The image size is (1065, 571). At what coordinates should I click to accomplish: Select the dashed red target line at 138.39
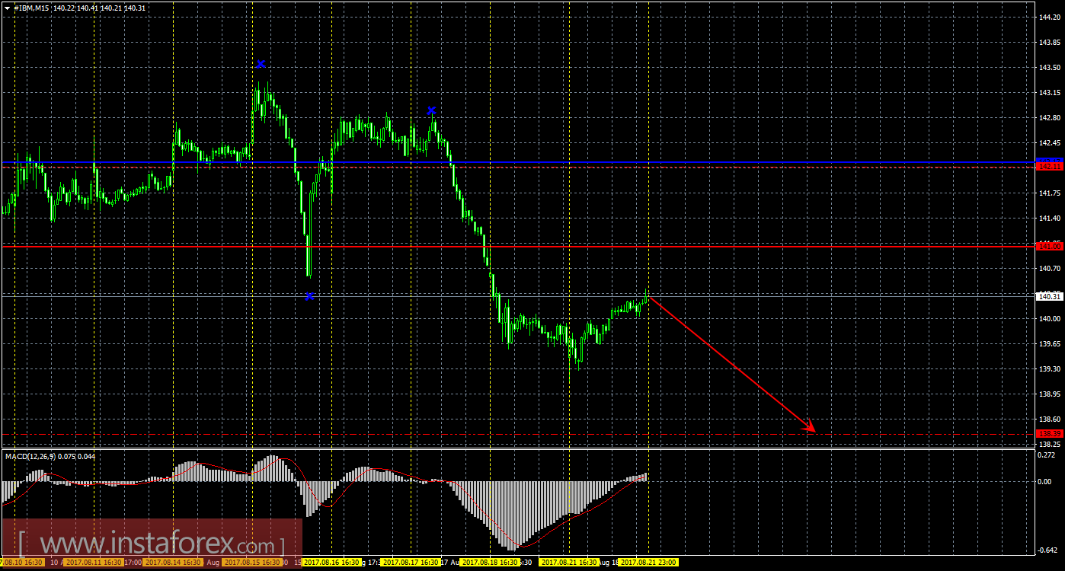(x=518, y=434)
